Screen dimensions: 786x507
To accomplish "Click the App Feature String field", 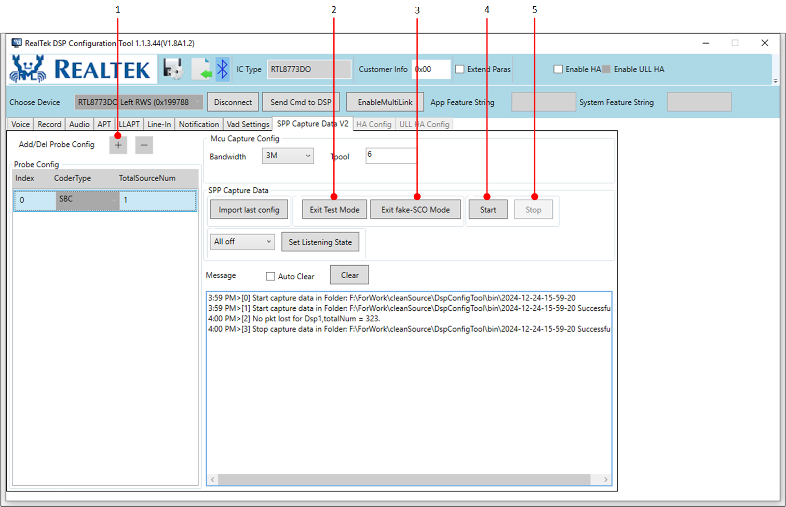I will coord(544,102).
